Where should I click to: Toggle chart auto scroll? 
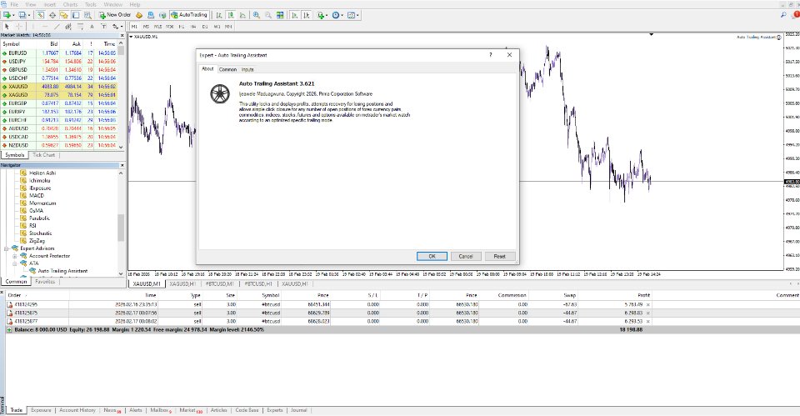tap(294, 15)
